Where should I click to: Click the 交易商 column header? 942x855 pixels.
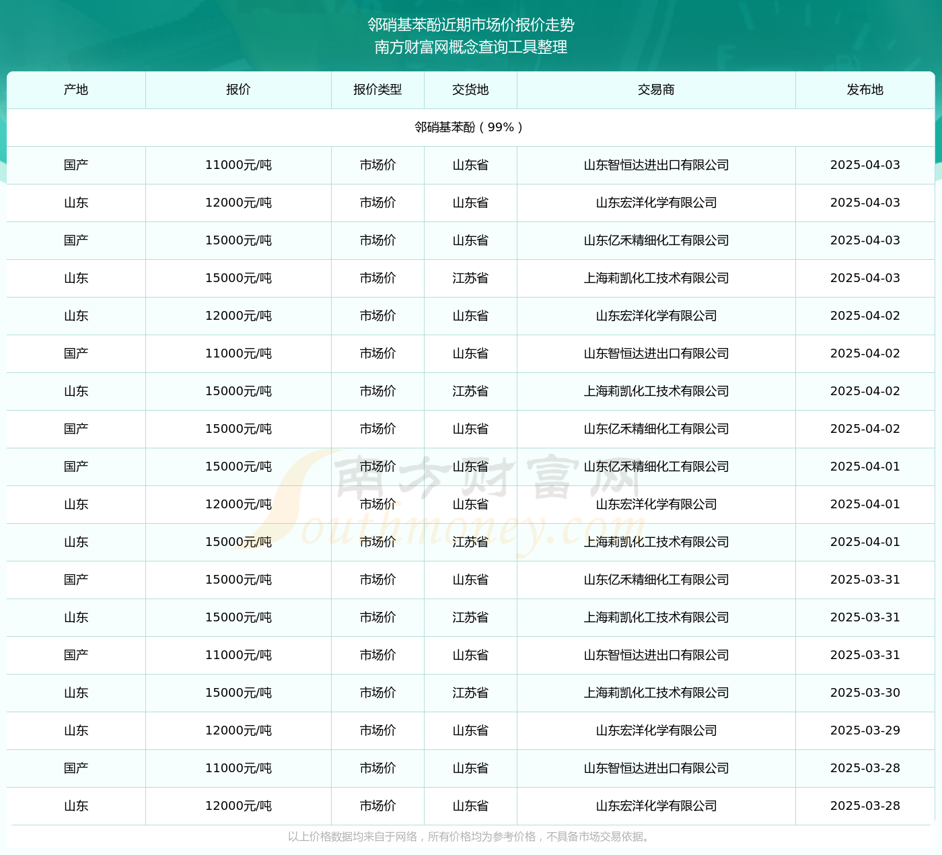[x=656, y=90]
